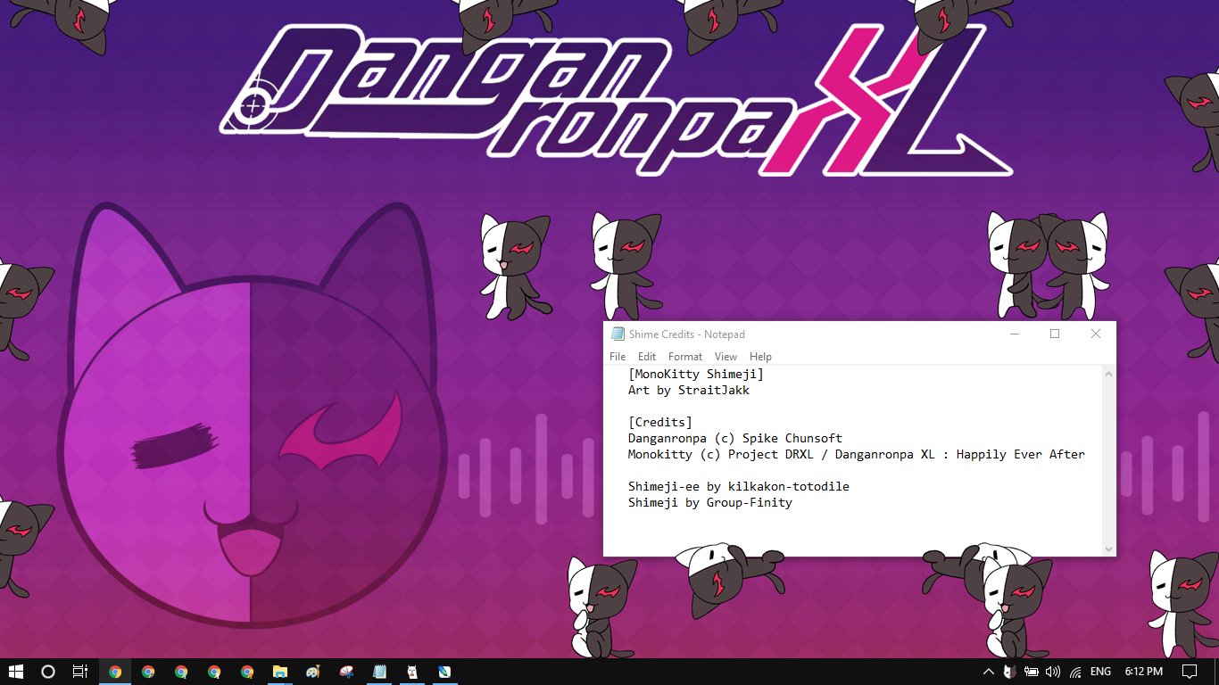The height and width of the screenshot is (685, 1219).
Task: Open the clock showing 6:12 PM
Action: [1144, 672]
